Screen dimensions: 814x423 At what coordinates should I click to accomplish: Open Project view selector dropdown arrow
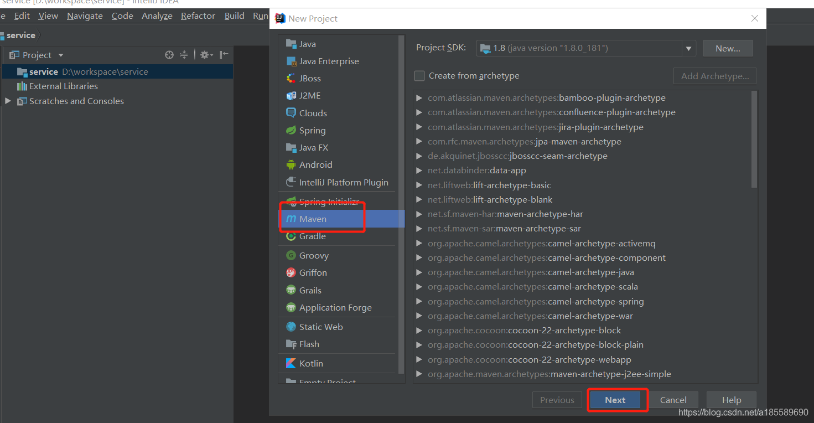pos(61,55)
